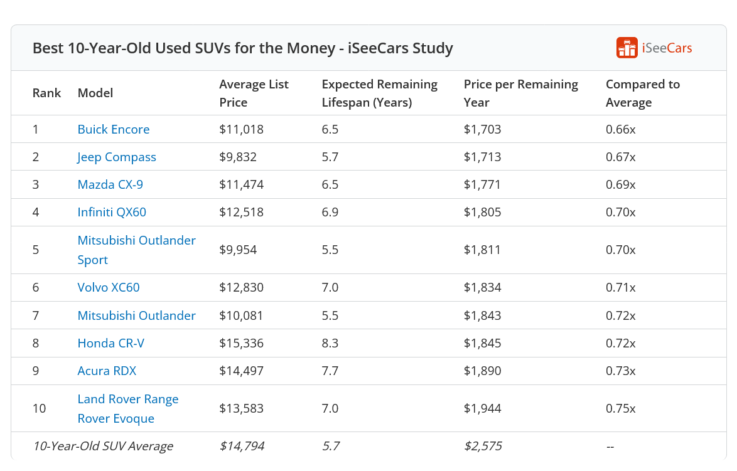Click the Mazda CX-9 link

[x=110, y=184]
